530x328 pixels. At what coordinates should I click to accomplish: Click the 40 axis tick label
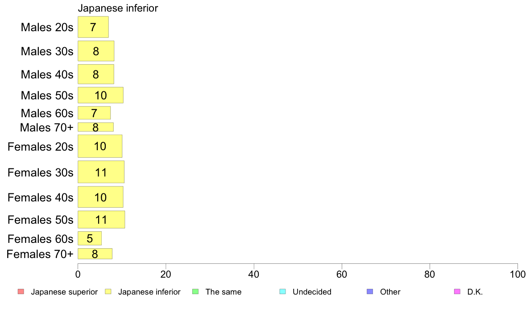254,274
